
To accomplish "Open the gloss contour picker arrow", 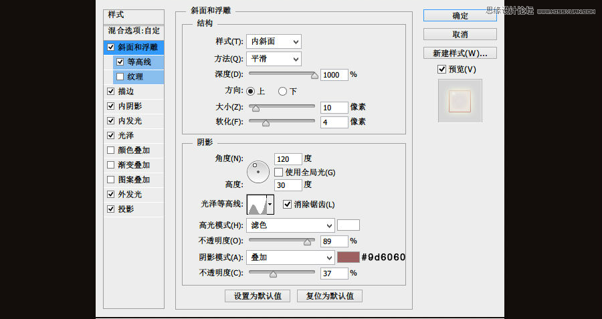I will (x=270, y=204).
